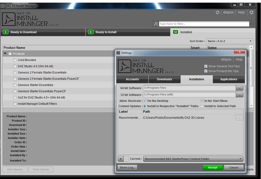Image resolution: width=261 pixels, height=179 pixels.
Task: Clear the filter with the X button
Action: tap(251, 24)
